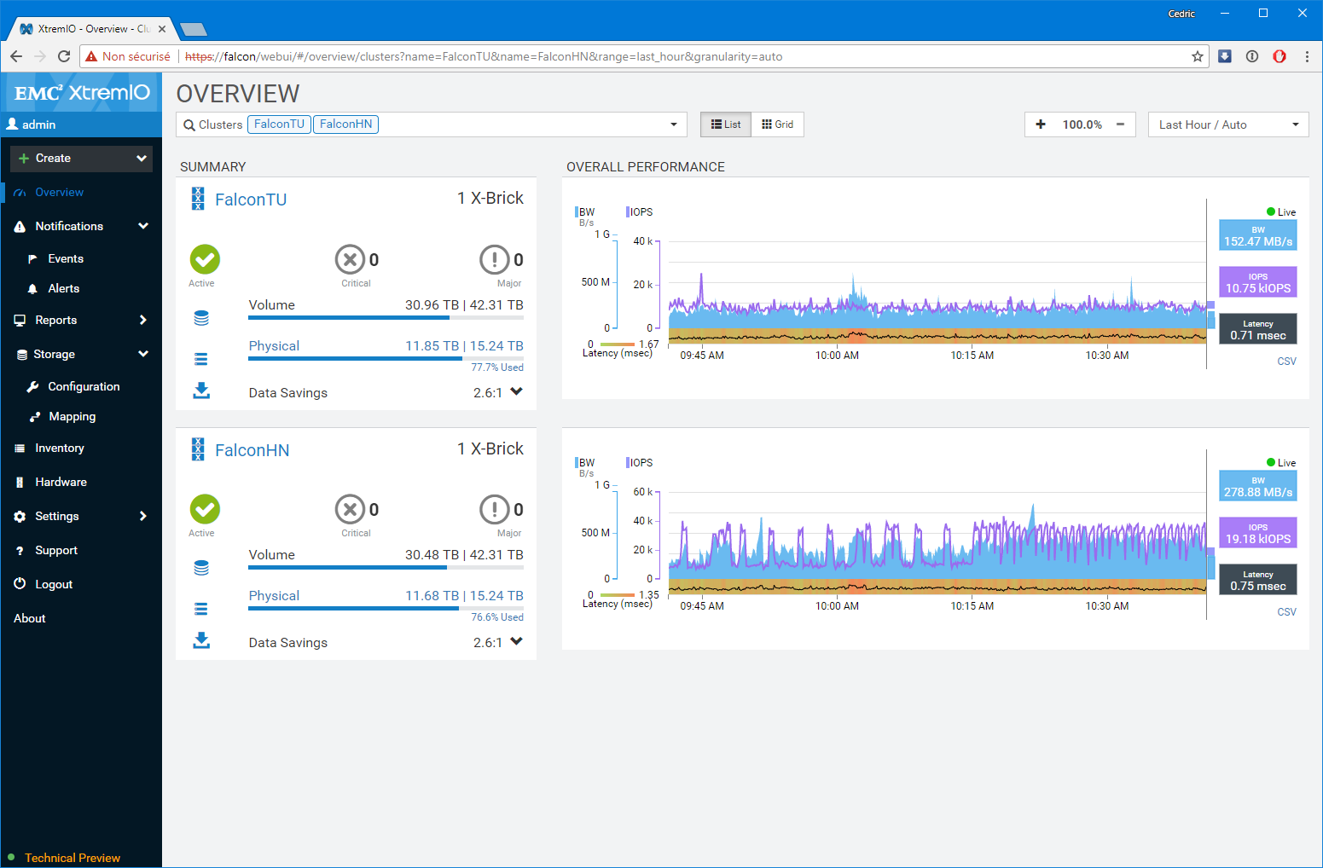1323x868 pixels.
Task: Open the Inventory menu item
Action: pos(60,448)
